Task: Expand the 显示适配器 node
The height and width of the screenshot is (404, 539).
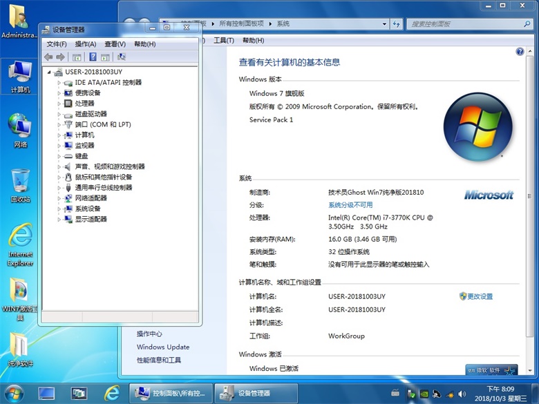Action: [x=59, y=220]
